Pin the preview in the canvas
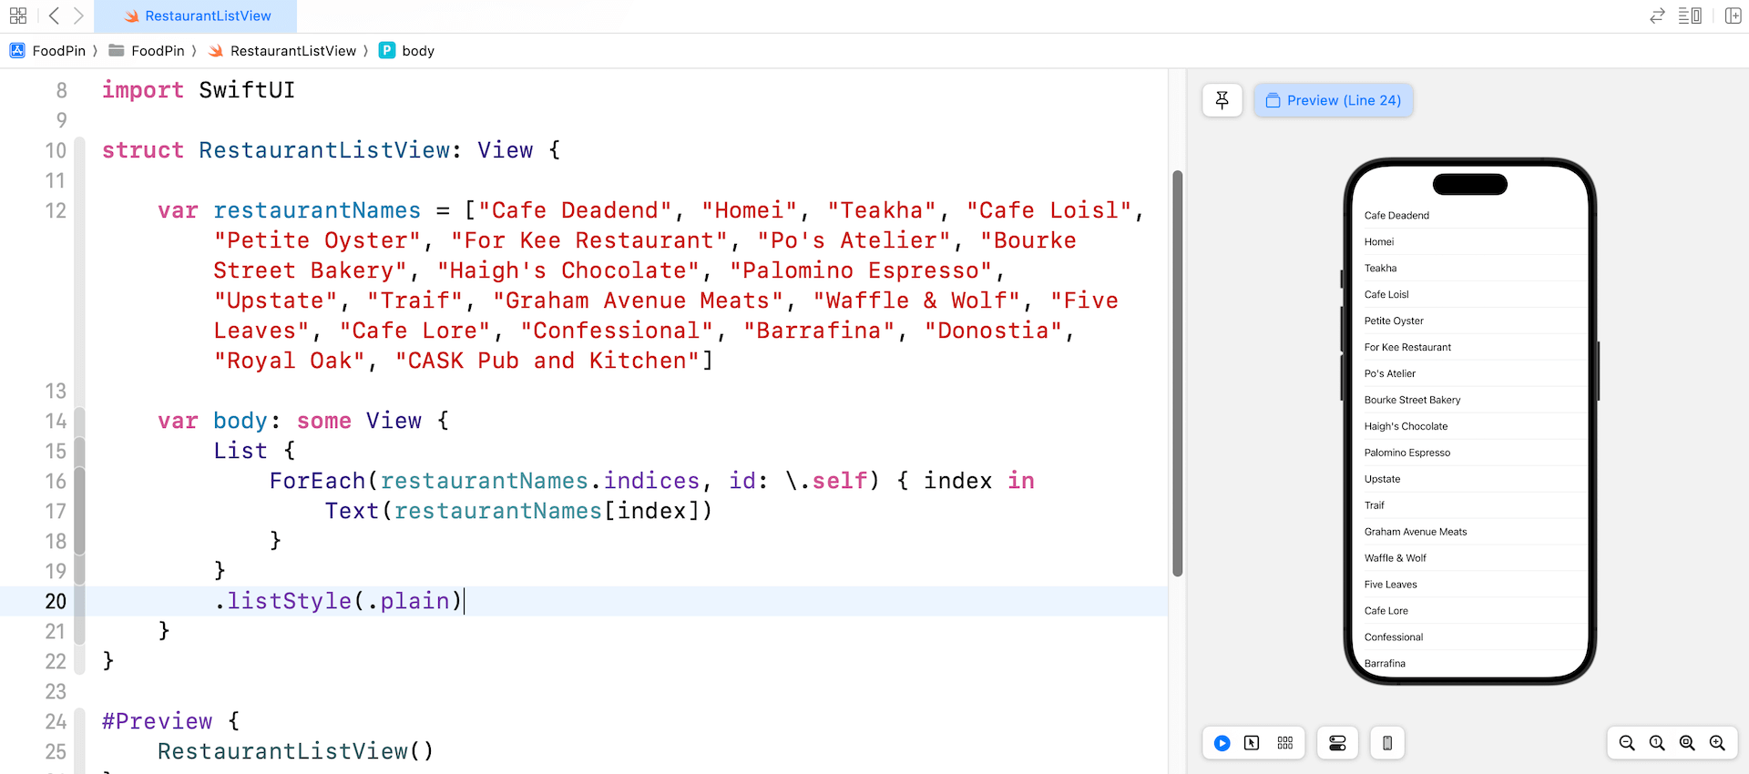Image resolution: width=1749 pixels, height=774 pixels. pyautogui.click(x=1222, y=100)
